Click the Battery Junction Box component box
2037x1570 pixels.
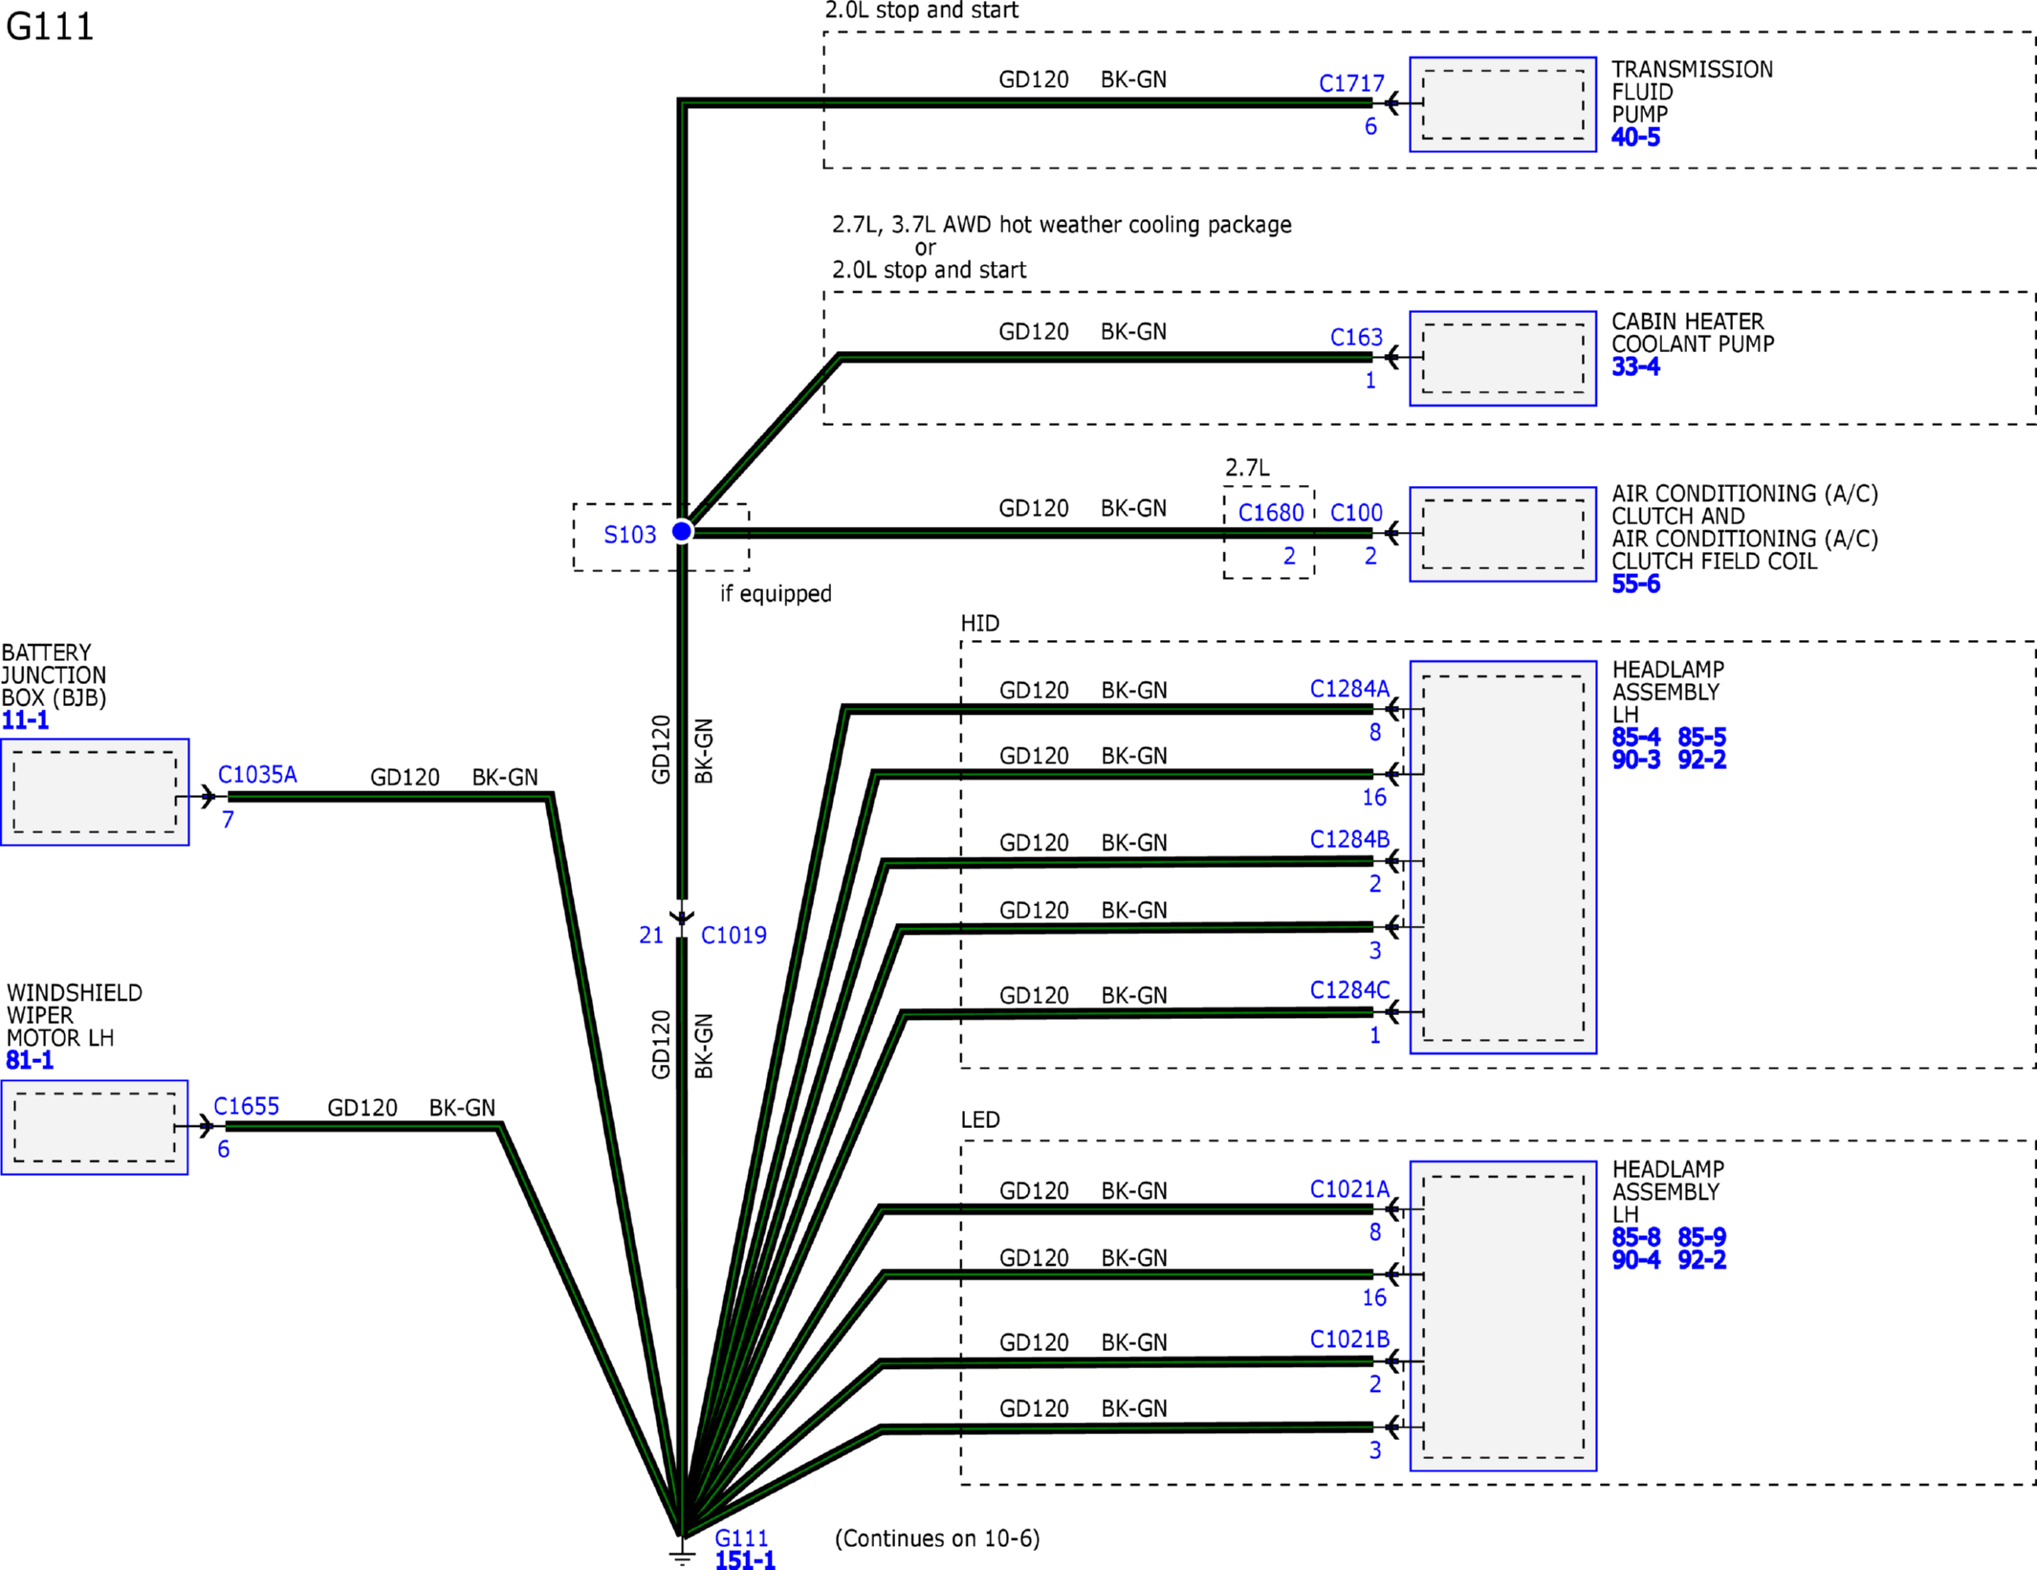click(x=95, y=792)
